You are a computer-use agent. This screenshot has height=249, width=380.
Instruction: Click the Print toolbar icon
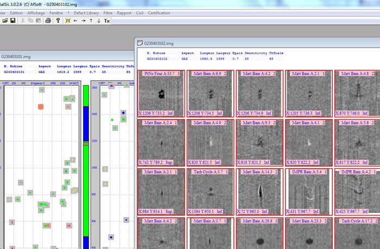point(48,21)
